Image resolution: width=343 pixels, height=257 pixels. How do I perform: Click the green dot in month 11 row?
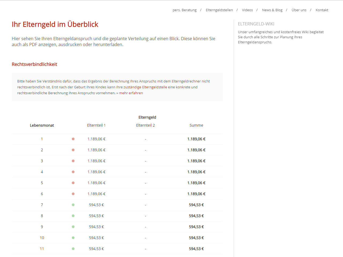coord(73,249)
